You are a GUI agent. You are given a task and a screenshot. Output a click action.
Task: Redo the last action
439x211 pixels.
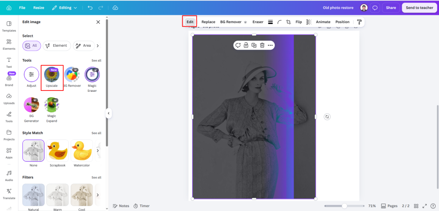tap(101, 8)
